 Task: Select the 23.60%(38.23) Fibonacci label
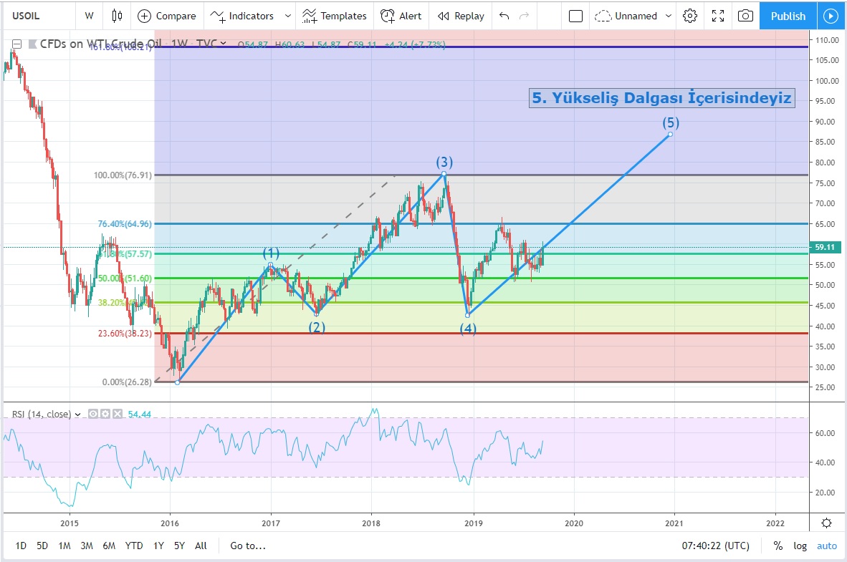click(125, 333)
